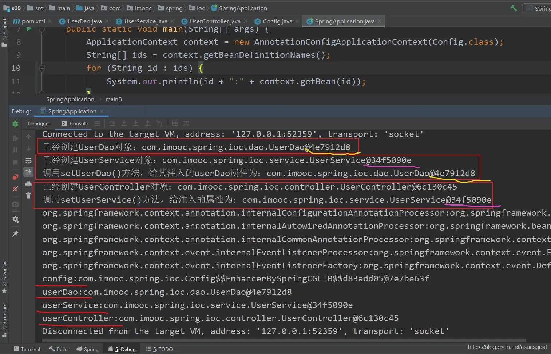Collapse the for loop fold marker

coord(41,68)
